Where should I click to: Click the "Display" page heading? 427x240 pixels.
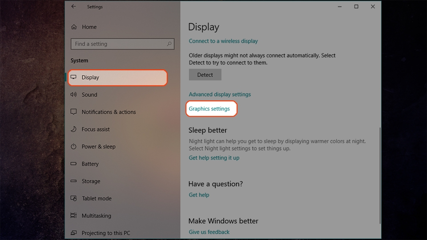204,27
